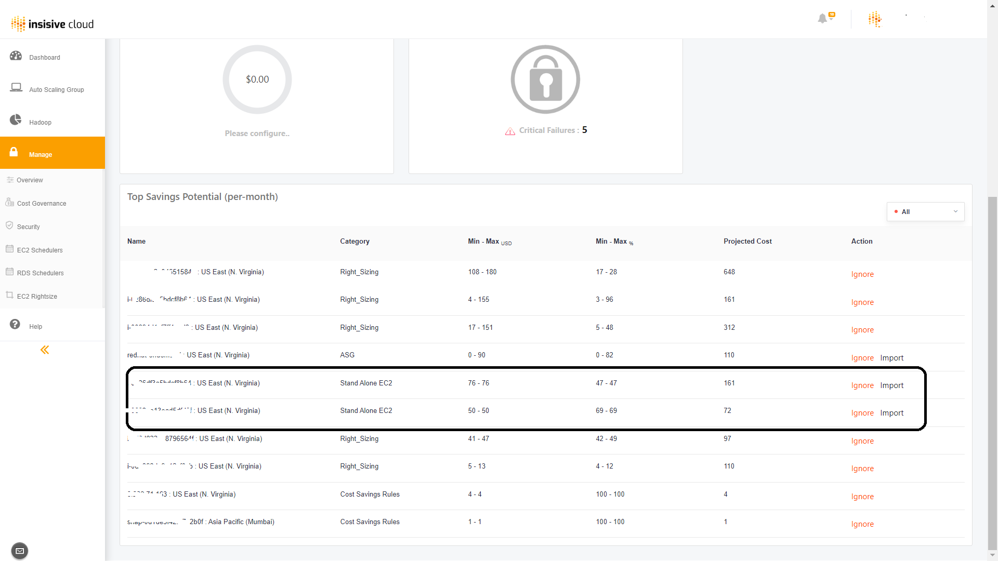This screenshot has width=998, height=561.
Task: Click the account avatar icon in header
Action: click(875, 19)
